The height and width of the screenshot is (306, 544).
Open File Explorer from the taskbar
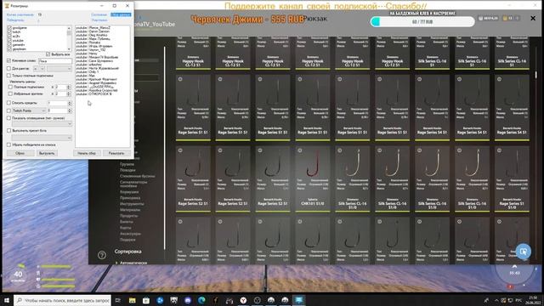coord(133,300)
